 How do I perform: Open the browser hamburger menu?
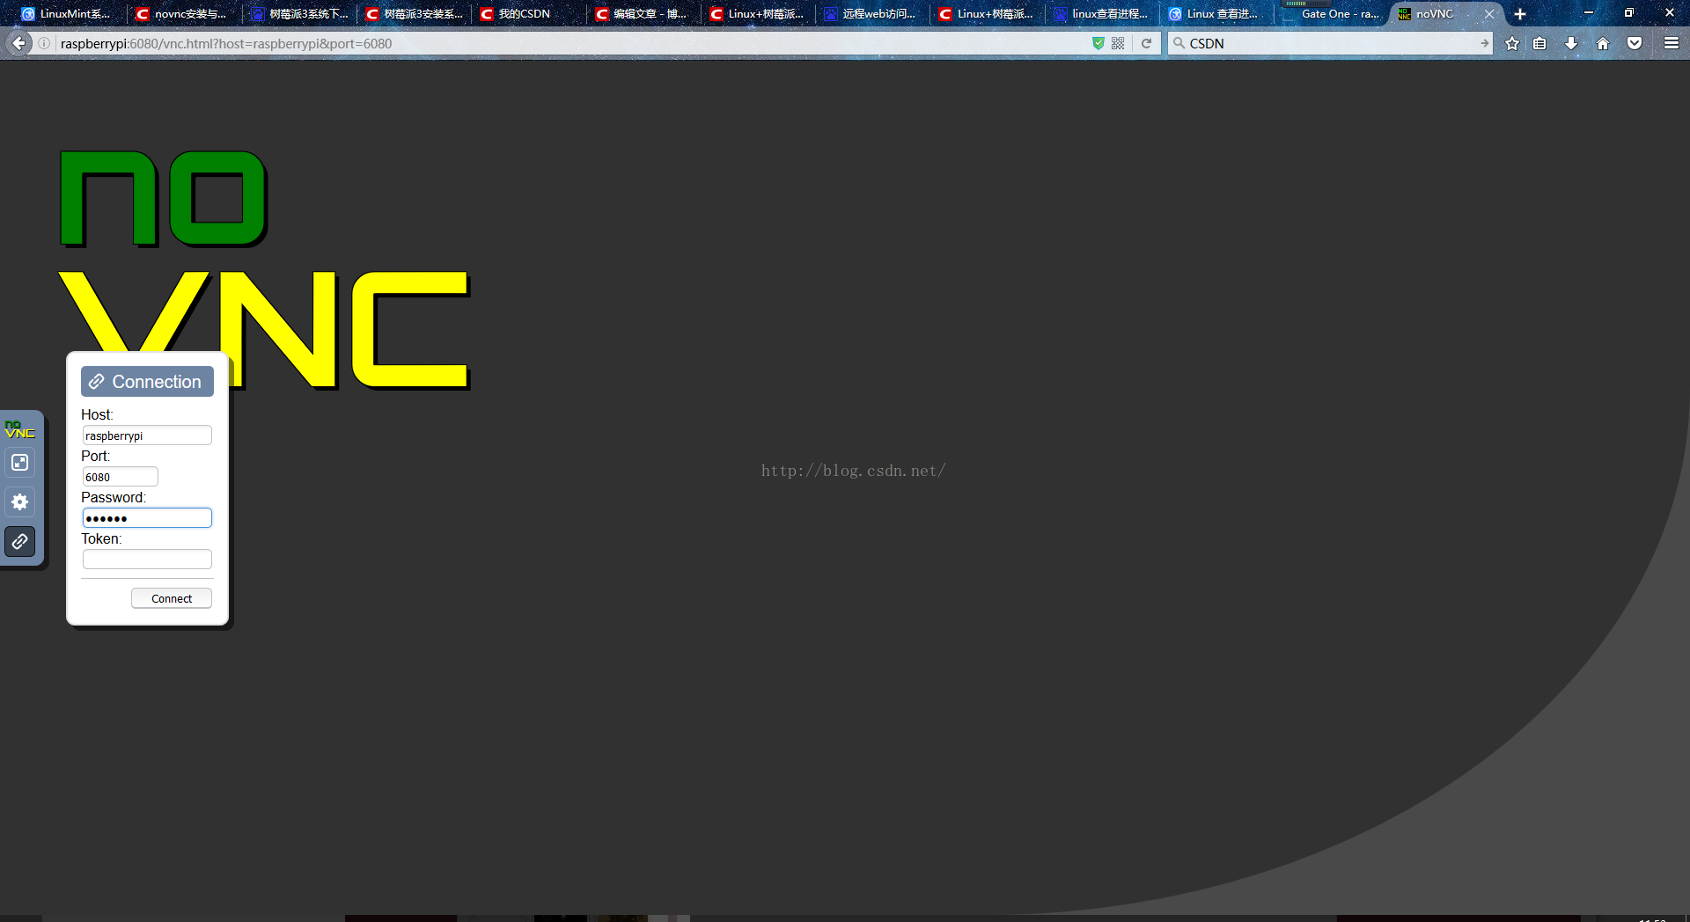point(1672,42)
